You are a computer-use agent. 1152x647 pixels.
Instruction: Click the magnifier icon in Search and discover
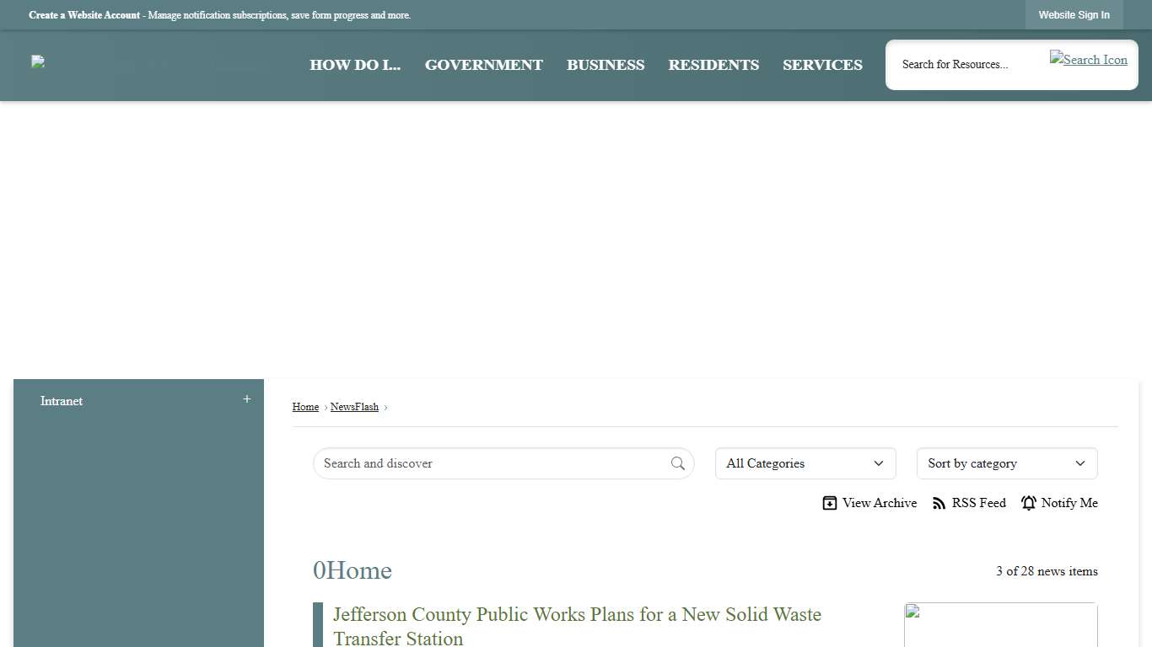[677, 463]
